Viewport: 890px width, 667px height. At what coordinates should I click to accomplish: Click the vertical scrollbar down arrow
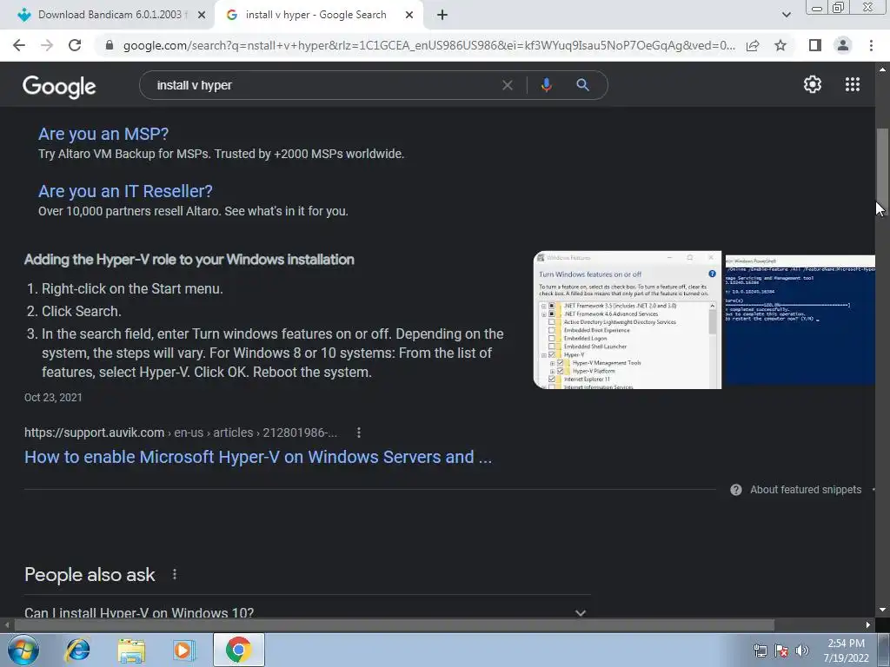tap(882, 611)
